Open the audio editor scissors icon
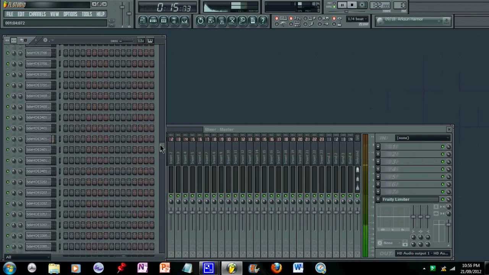489x275 pixels. point(232,21)
